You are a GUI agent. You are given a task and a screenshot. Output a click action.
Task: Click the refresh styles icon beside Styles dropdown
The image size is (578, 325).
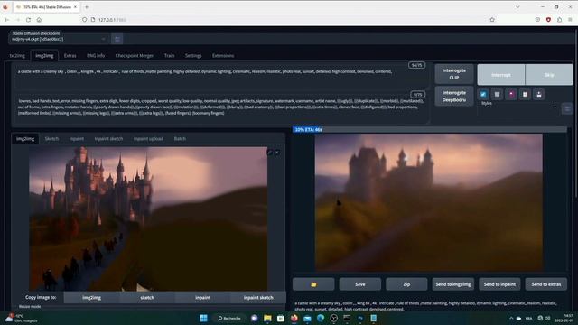point(567,108)
